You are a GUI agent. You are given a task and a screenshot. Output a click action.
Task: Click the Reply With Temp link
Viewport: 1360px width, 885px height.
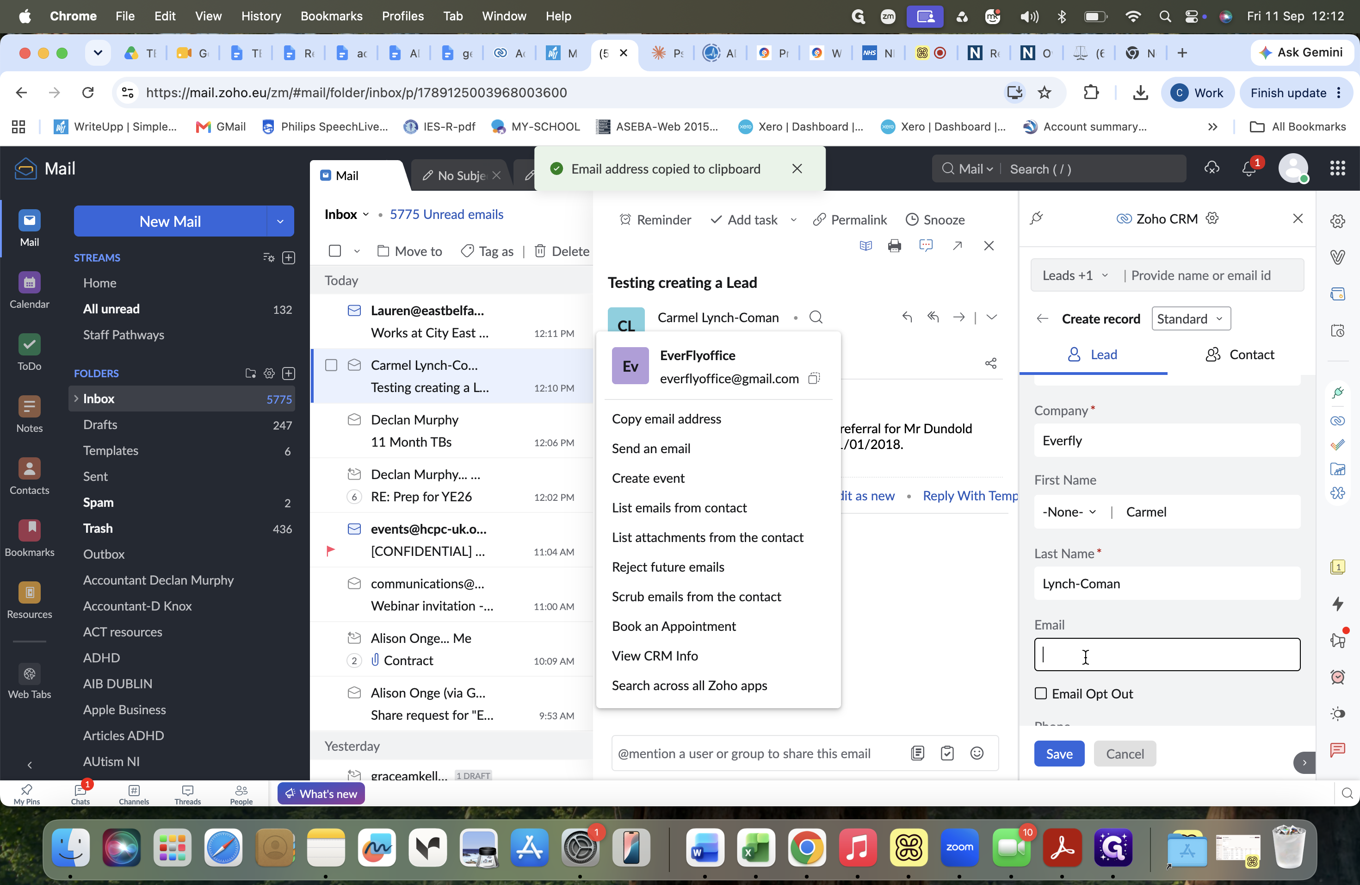tap(970, 496)
